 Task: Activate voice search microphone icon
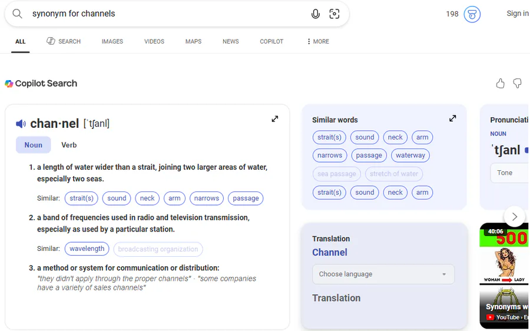pyautogui.click(x=316, y=14)
